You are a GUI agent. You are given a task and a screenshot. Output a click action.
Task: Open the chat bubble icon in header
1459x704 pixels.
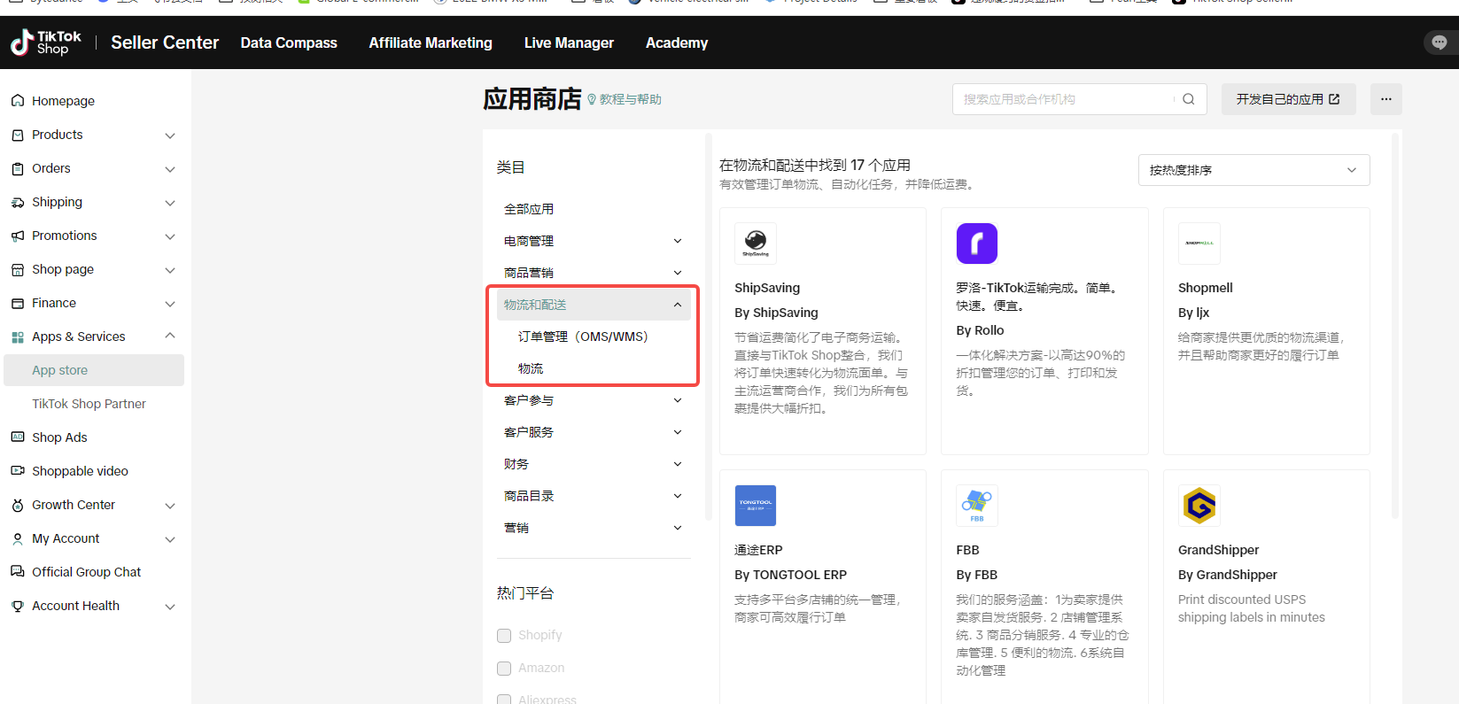(1439, 43)
